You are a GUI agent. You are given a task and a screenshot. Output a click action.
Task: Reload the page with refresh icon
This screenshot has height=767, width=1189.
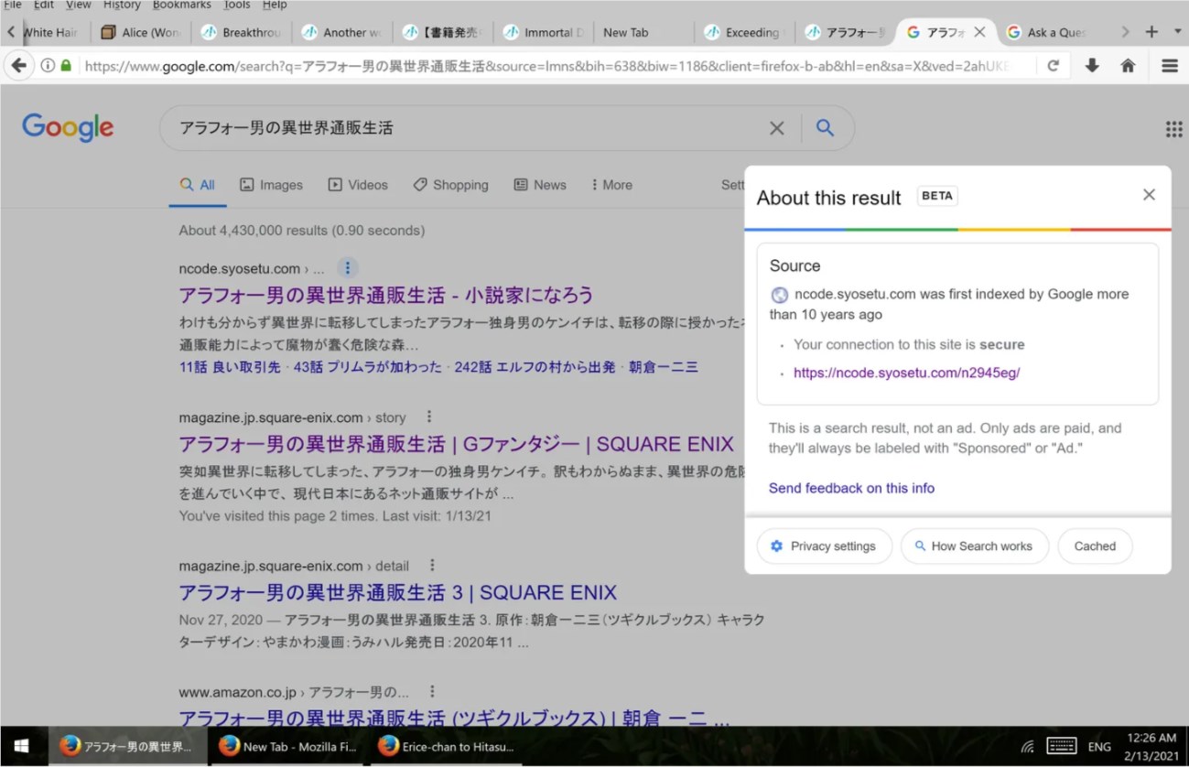point(1054,66)
